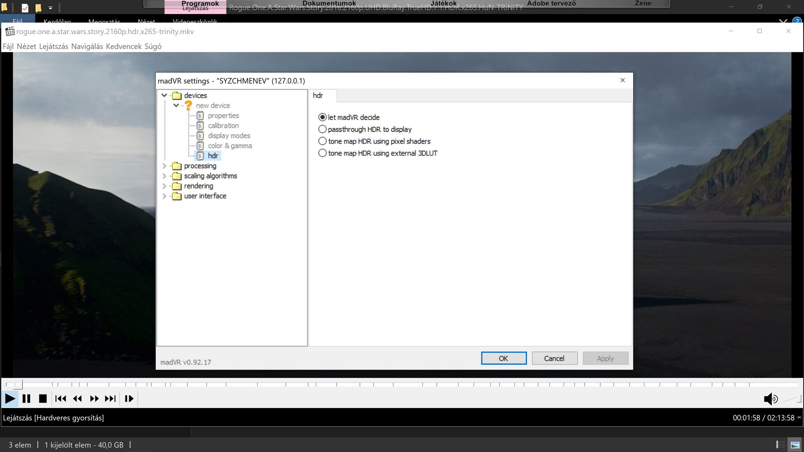Viewport: 804px width, 452px height.
Task: Cancel the madVR settings dialog
Action: (x=554, y=358)
